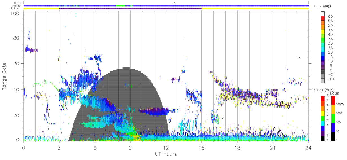
Task: Click the 'CPID' label at top left
Action: tap(17, 3)
